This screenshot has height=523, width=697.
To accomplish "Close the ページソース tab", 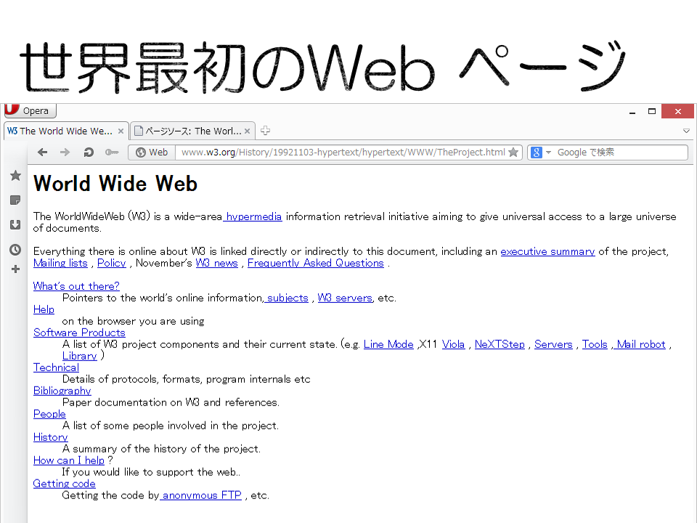I will tap(247, 131).
